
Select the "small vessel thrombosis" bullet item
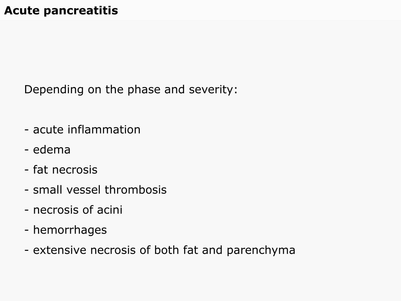click(96, 190)
